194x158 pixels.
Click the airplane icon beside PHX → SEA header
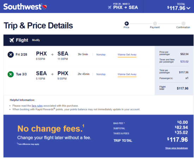[x=109, y=7]
